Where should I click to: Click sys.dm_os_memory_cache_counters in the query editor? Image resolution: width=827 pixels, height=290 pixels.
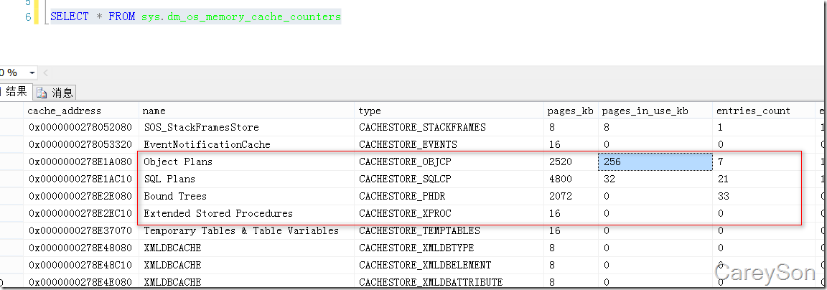240,17
